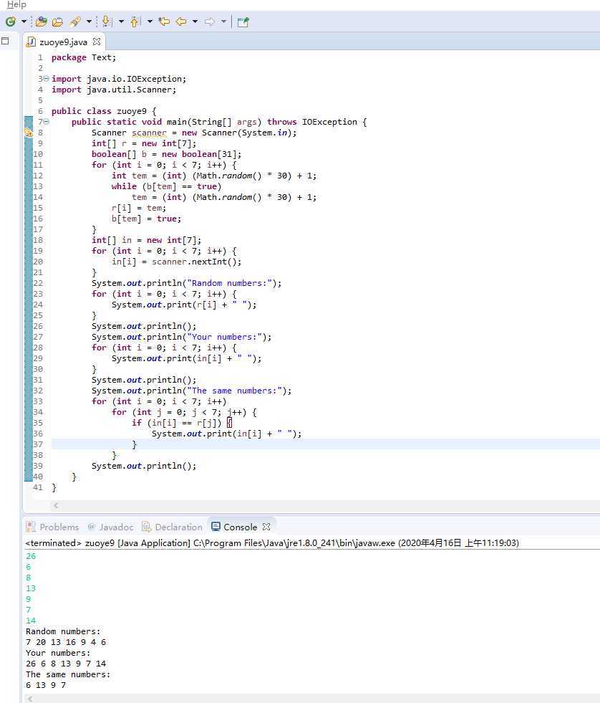Click console line 'Random numbers:'
The width and height of the screenshot is (600, 703).
click(x=63, y=631)
